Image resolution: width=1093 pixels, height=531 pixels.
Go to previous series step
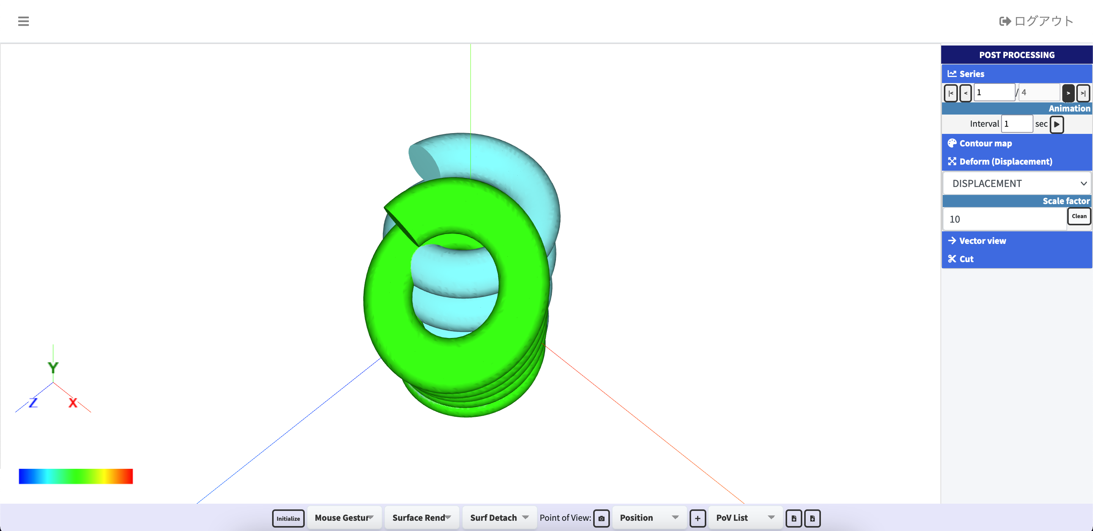point(965,93)
